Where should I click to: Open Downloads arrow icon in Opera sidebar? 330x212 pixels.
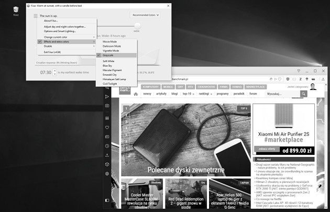[x=107, y=155]
